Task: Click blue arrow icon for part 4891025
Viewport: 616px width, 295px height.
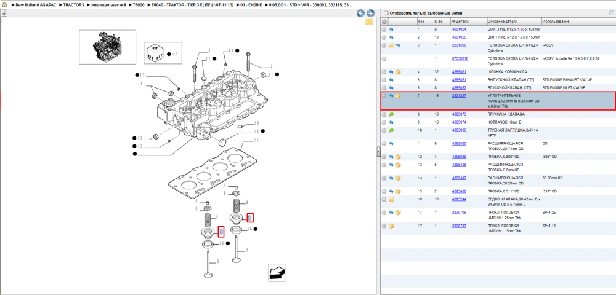Action: point(391,37)
